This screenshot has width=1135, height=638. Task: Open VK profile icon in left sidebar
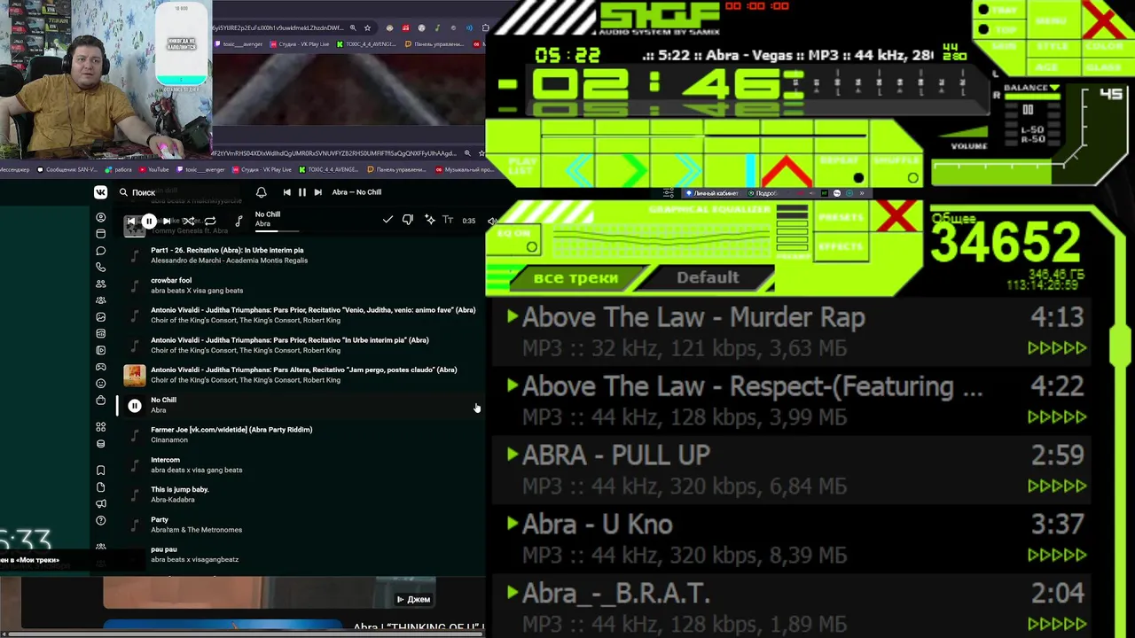pyautogui.click(x=100, y=217)
